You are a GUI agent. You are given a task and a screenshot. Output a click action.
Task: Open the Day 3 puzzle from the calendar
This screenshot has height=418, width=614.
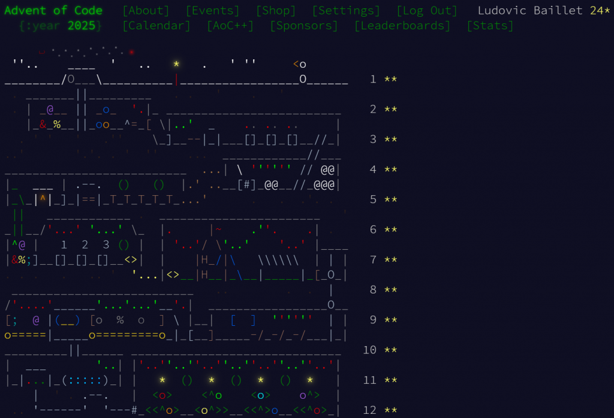click(x=240, y=139)
